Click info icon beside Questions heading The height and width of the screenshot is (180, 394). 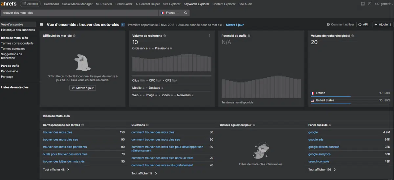[147, 125]
